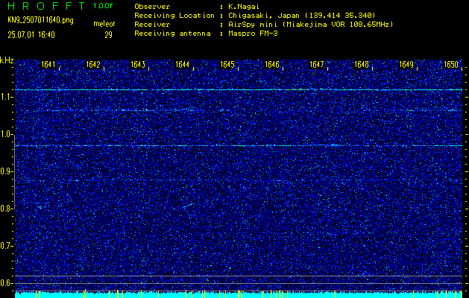Image resolution: width=469 pixels, height=298 pixels.
Task: Click the 1644 time marker
Action: click(183, 65)
